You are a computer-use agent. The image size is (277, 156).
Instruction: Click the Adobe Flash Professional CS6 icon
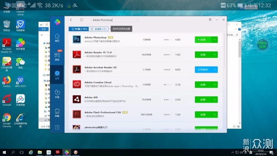click(x=77, y=114)
